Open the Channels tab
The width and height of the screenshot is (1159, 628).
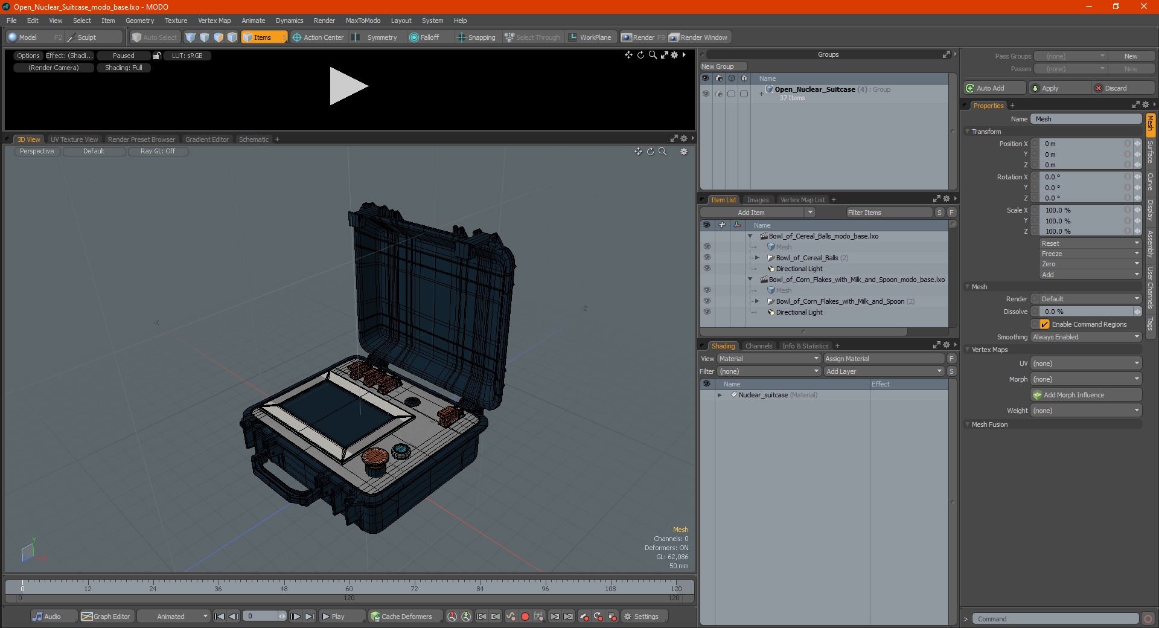coord(759,346)
